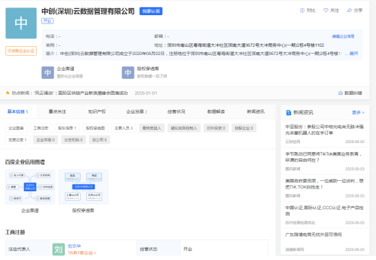This screenshot has width=376, height=260.
Task: Click the large 中 company logo
Action: coord(21,23)
